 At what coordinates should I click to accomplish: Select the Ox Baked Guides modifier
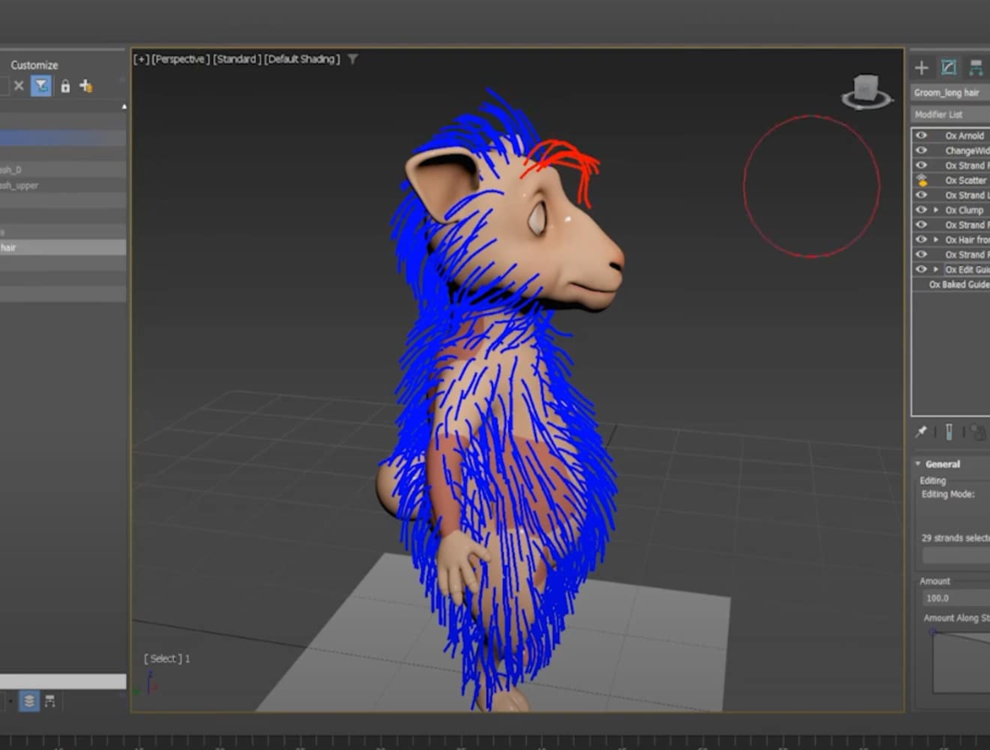point(958,284)
